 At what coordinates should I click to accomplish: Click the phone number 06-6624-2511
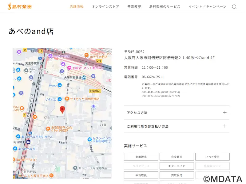153,77
